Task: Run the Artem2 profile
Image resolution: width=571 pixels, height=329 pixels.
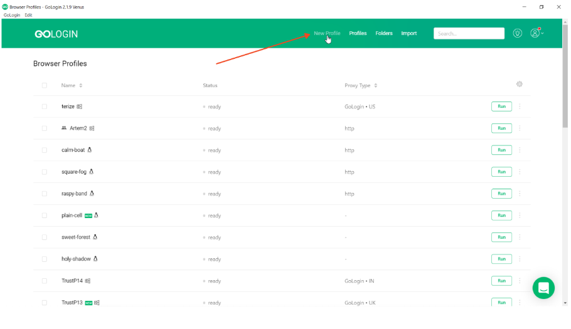Action: 501,128
